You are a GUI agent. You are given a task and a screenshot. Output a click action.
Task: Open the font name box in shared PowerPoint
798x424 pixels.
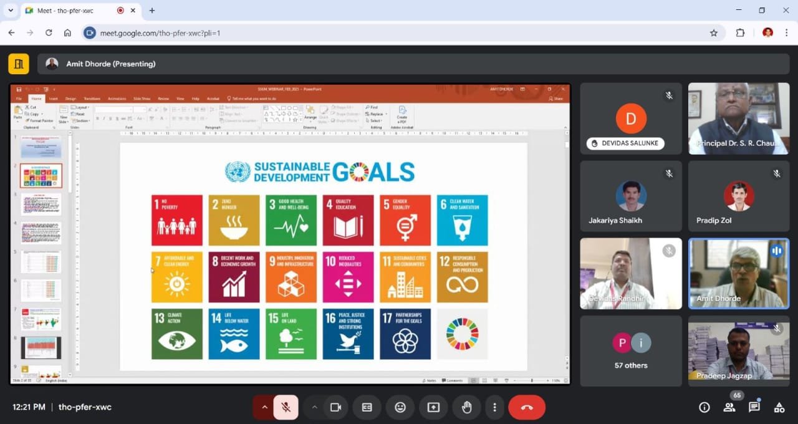113,109
